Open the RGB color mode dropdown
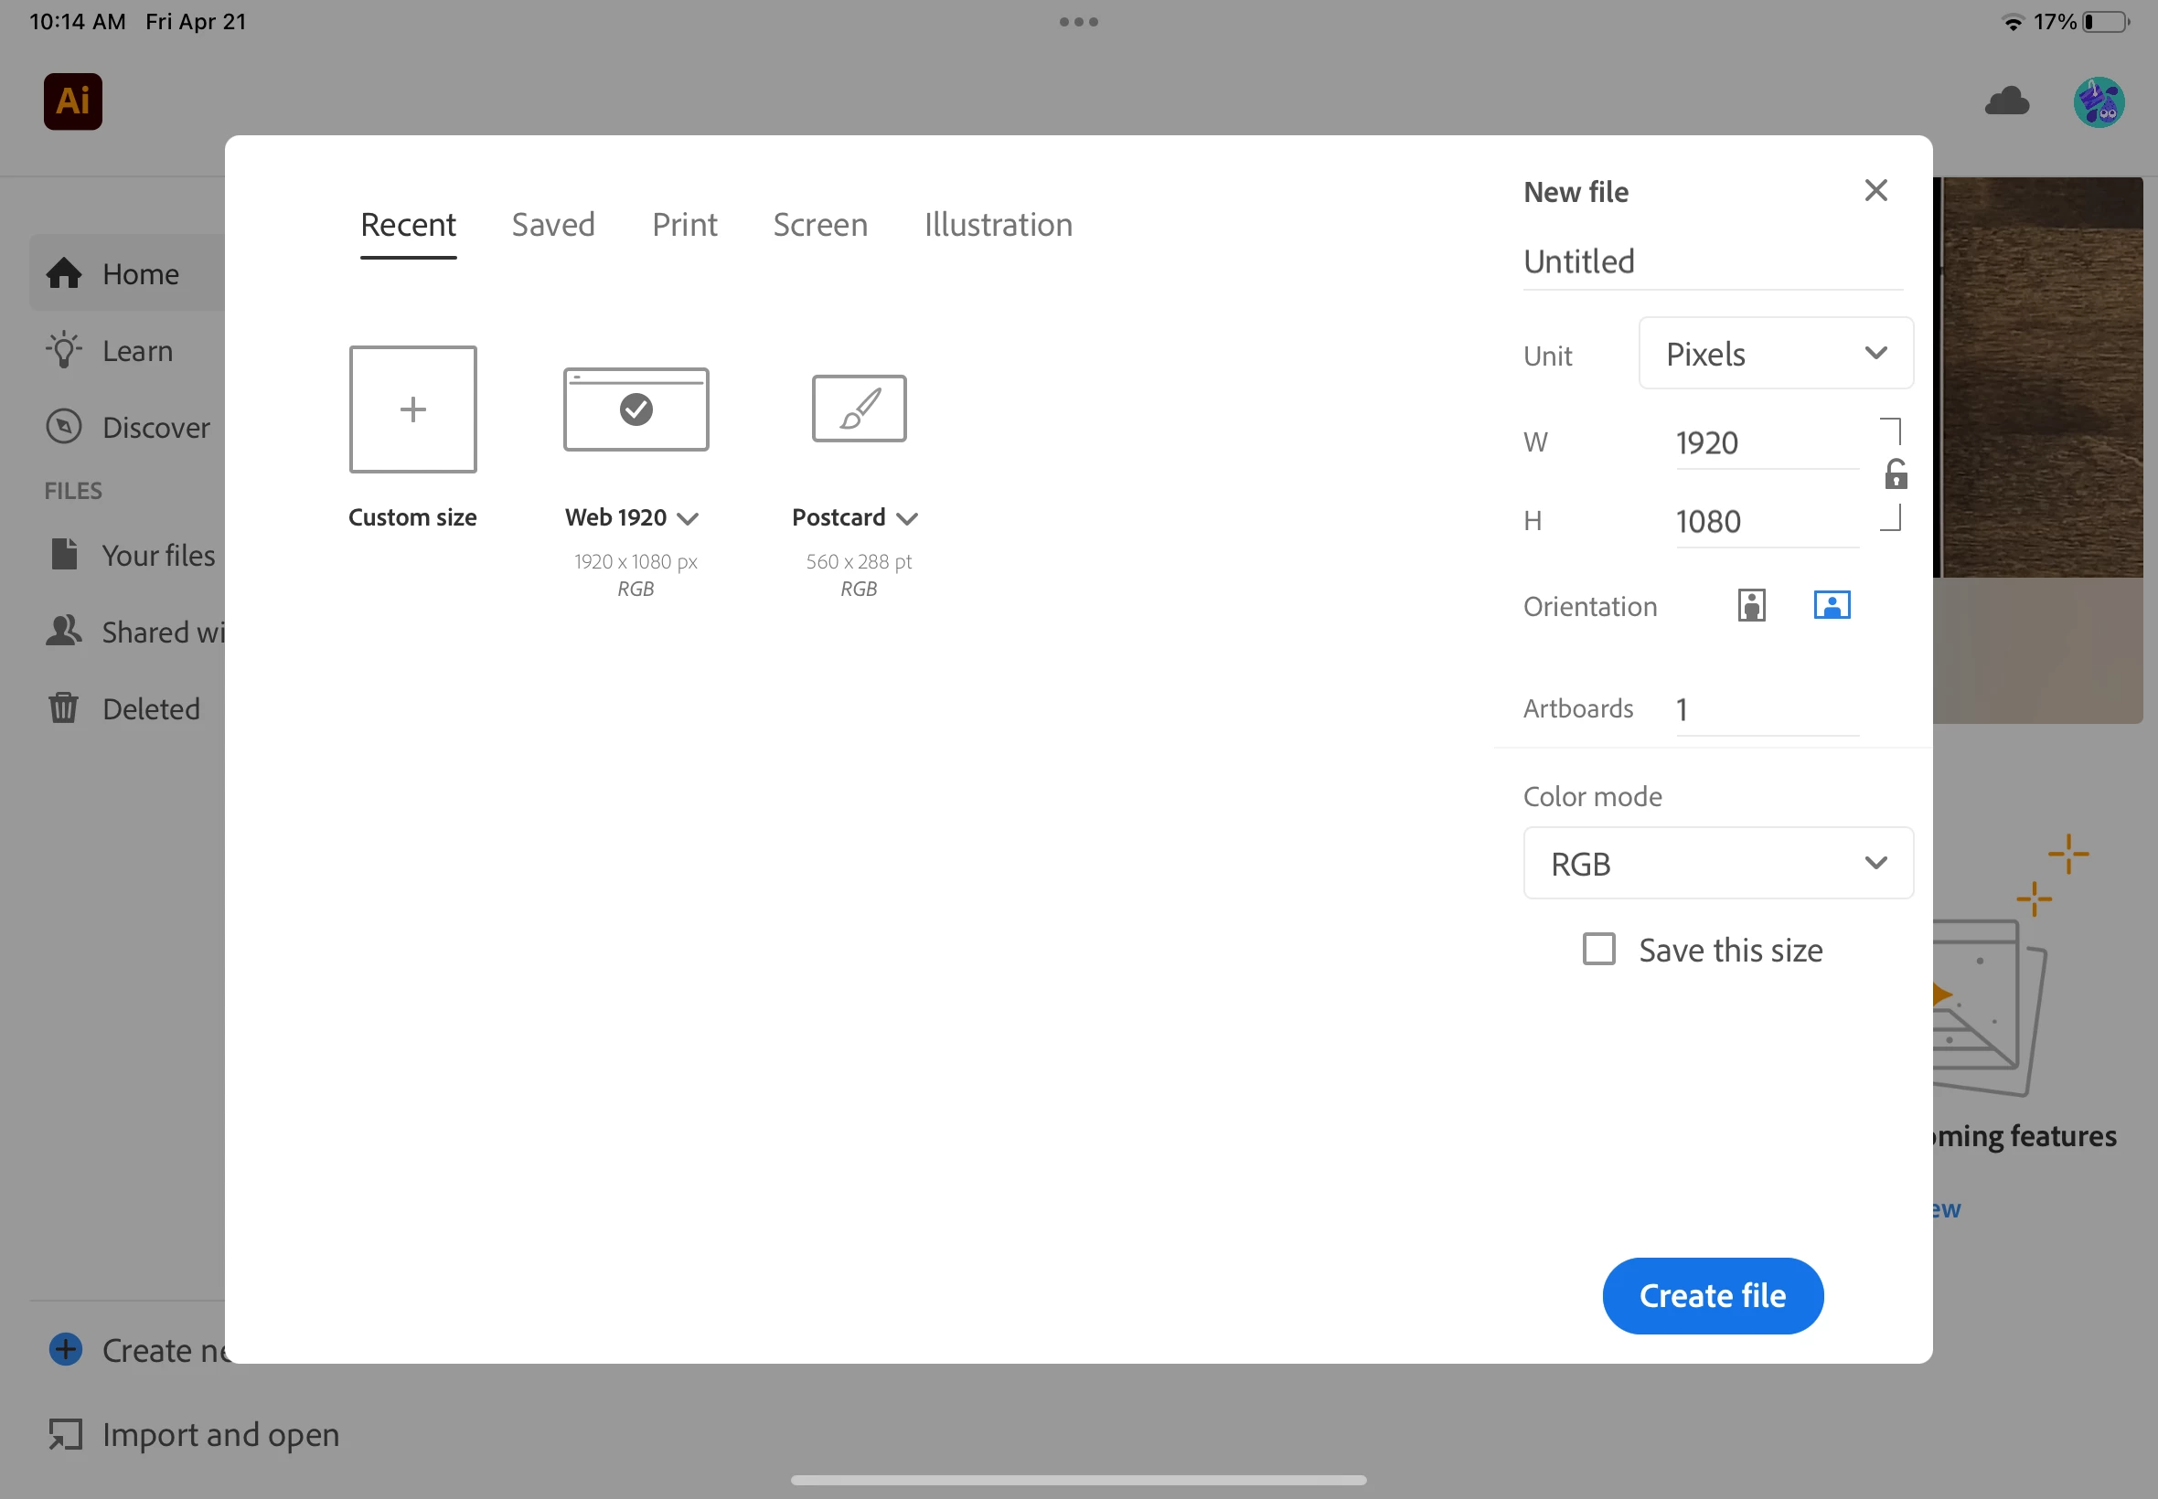The height and width of the screenshot is (1499, 2158). pos(1716,863)
